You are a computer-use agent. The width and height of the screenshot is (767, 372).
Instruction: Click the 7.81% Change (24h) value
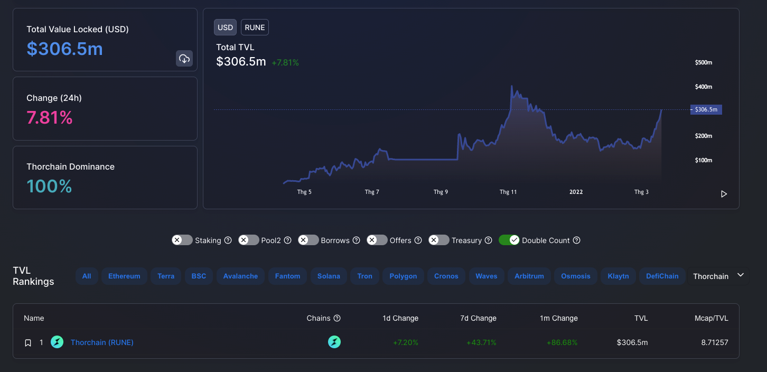point(50,118)
